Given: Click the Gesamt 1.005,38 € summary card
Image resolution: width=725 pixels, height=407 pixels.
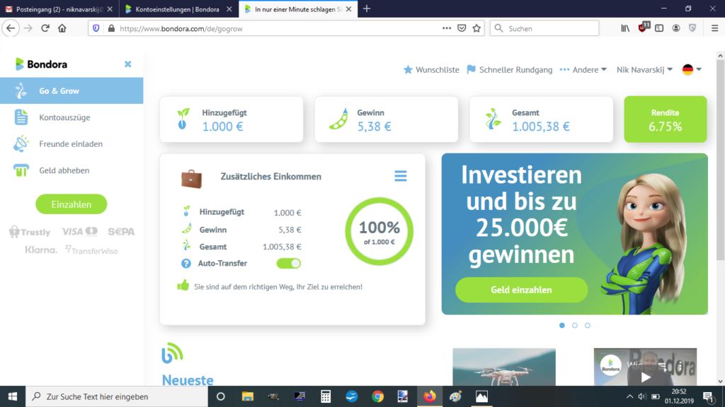Looking at the screenshot, I should point(541,119).
